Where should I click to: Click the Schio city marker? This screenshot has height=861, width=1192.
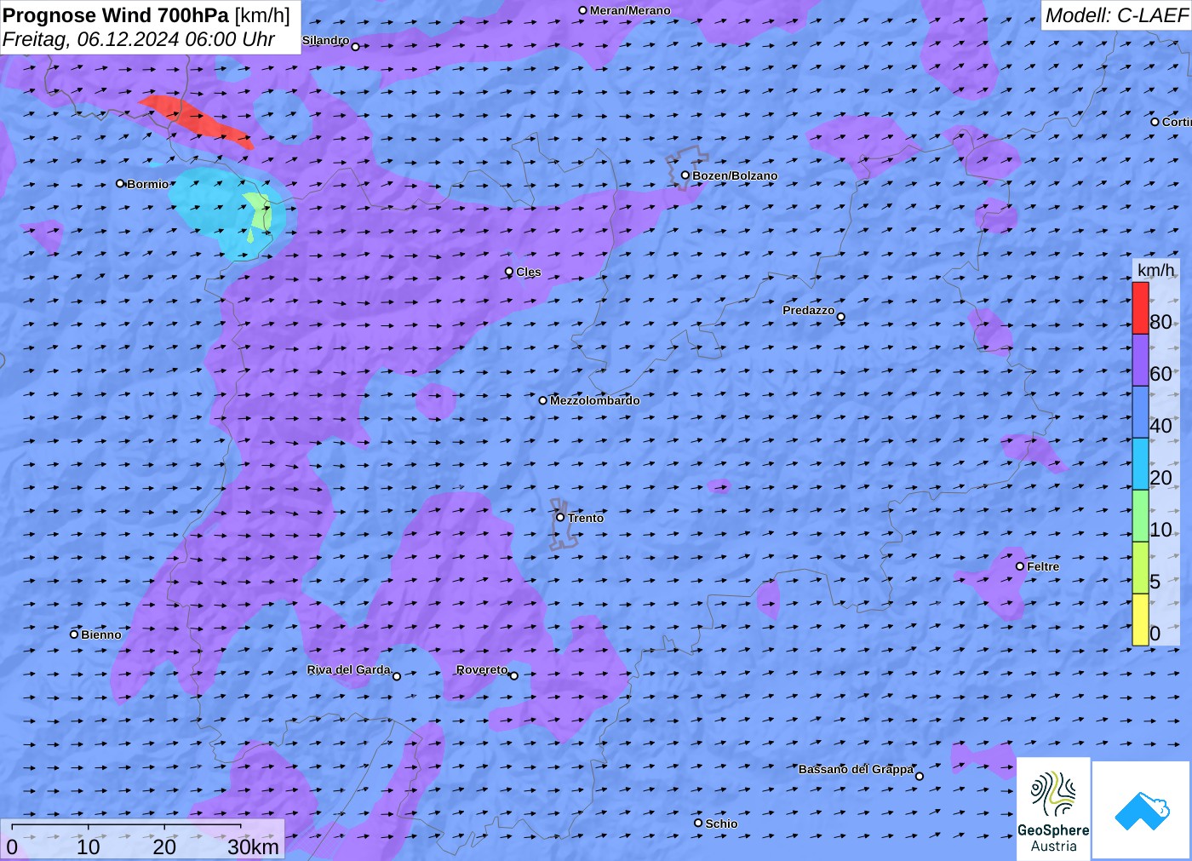tap(698, 823)
